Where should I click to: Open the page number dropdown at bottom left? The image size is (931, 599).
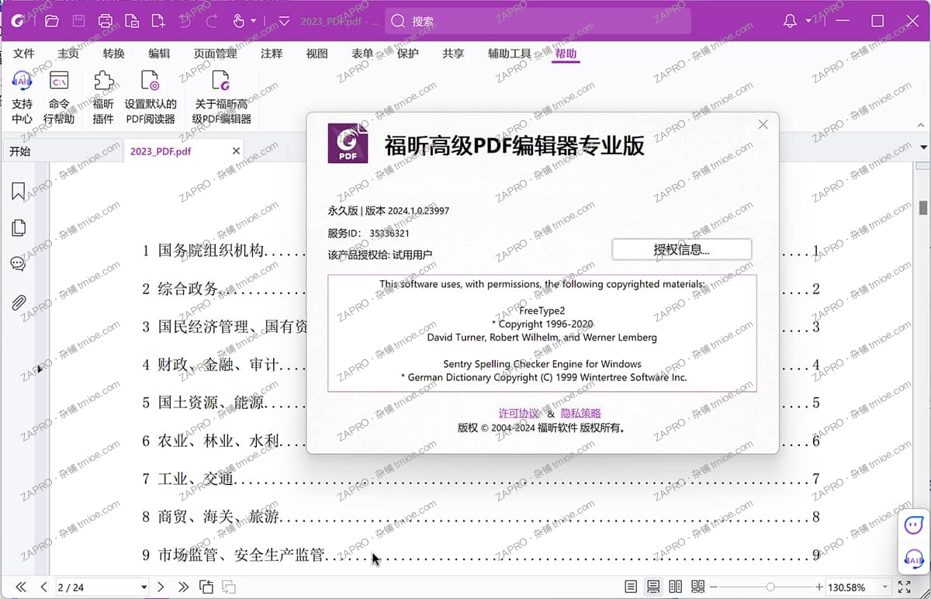[143, 587]
